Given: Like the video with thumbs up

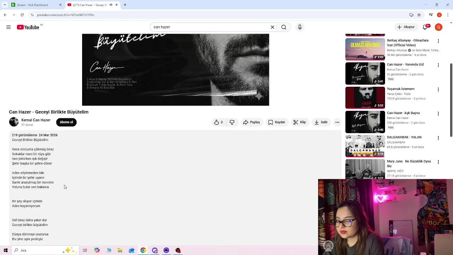Looking at the screenshot, I should click(x=218, y=122).
